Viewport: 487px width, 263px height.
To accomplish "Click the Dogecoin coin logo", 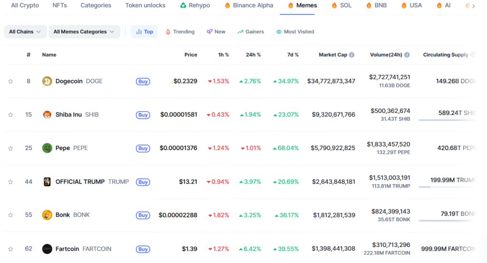I will (x=47, y=81).
